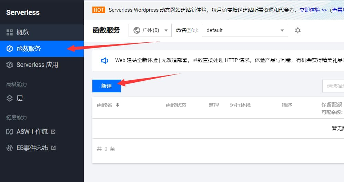This screenshot has height=182, width=344.
Task: Click external-link icon next to EB事件总线
Action: [x=53, y=148]
